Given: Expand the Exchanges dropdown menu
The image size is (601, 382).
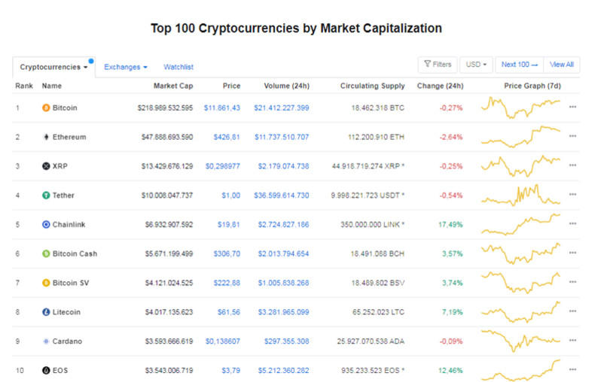Looking at the screenshot, I should point(125,67).
